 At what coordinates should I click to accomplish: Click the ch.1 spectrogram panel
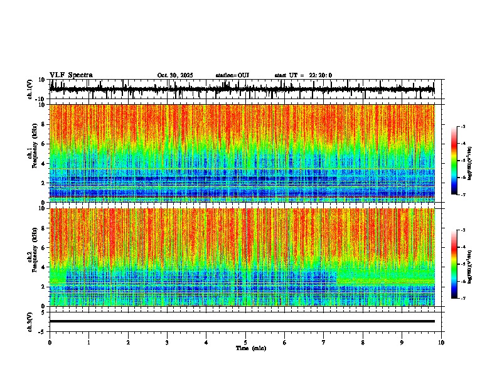point(242,153)
